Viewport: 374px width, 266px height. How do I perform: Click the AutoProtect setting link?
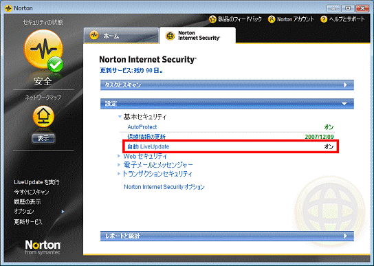click(142, 127)
